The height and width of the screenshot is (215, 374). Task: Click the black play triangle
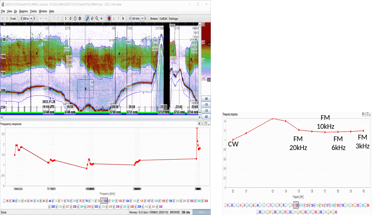tap(123, 18)
